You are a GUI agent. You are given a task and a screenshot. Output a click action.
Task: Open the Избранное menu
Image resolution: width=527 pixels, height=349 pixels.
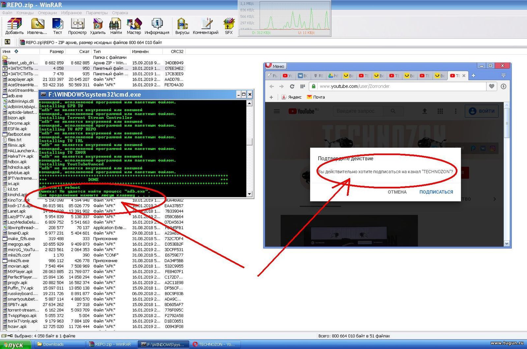(x=71, y=13)
